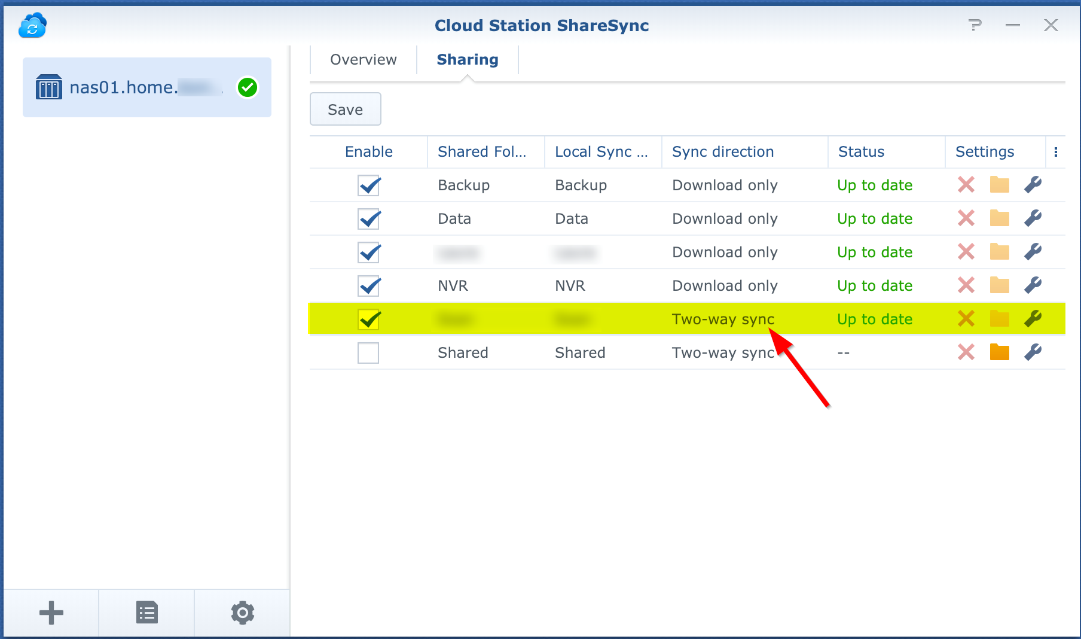This screenshot has width=1081, height=639.
Task: Open column options three-dot menu
Action: click(1056, 152)
